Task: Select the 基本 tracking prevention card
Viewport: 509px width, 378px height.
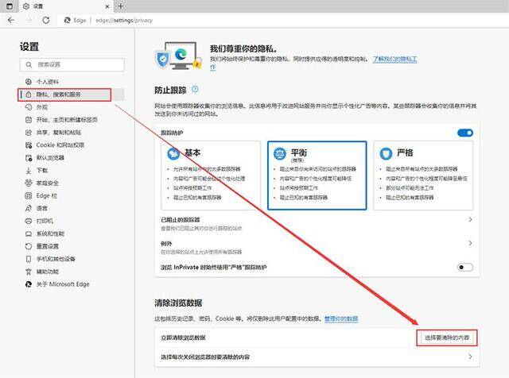Action: [211, 175]
